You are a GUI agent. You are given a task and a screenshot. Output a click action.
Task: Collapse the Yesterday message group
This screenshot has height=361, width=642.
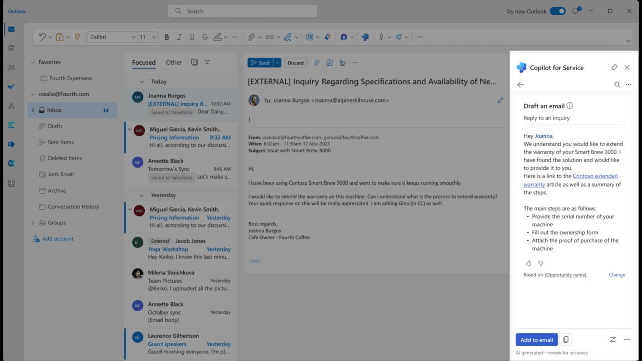tap(141, 195)
